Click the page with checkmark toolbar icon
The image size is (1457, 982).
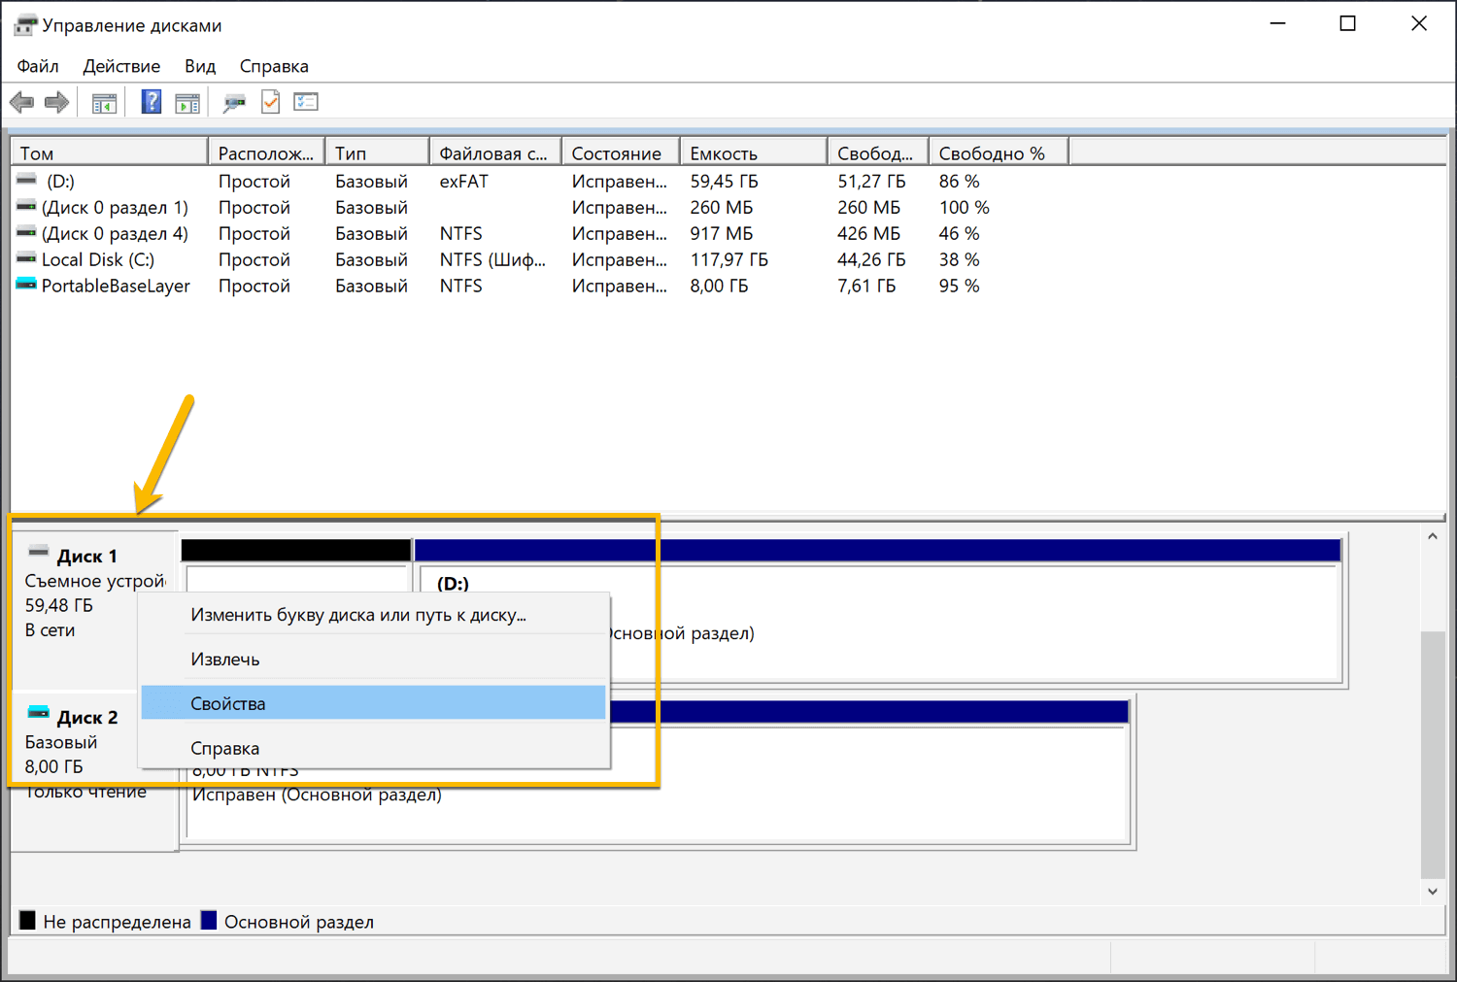click(270, 102)
